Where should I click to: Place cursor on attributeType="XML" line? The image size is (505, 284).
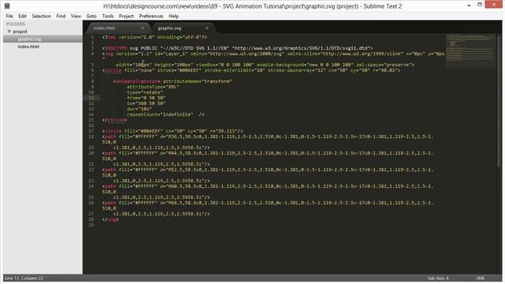[x=153, y=87]
